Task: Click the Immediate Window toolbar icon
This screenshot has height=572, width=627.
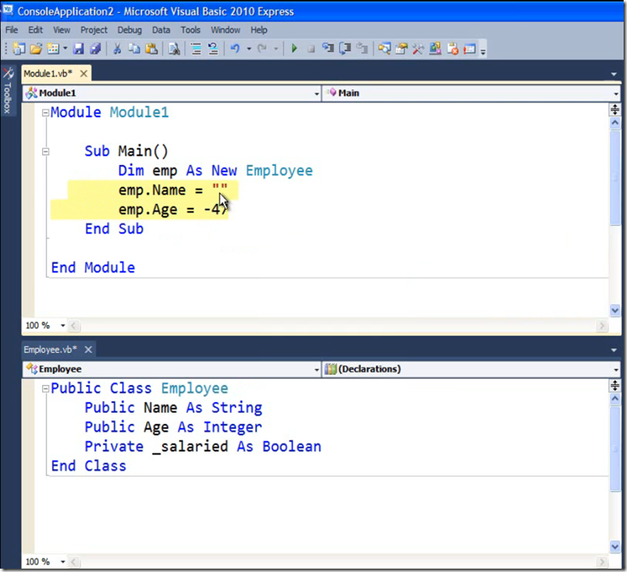Action: (x=470, y=49)
